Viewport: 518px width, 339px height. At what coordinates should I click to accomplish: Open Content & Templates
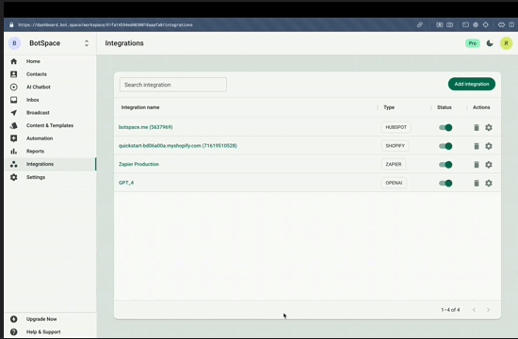(x=50, y=125)
